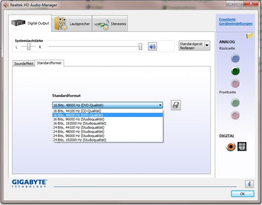Choose 16 Bits, 96000 Hz (Studioqualität)
This screenshot has height=205, width=262.
tap(108, 119)
